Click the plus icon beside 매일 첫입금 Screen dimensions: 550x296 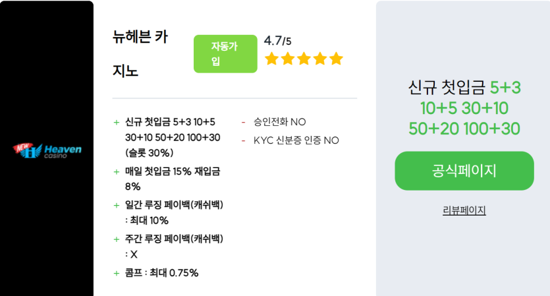pyautogui.click(x=117, y=171)
